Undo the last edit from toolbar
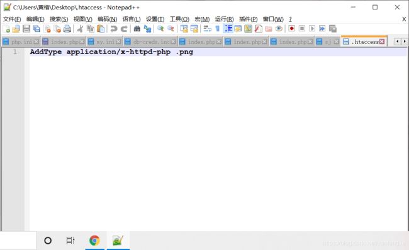 (114, 29)
